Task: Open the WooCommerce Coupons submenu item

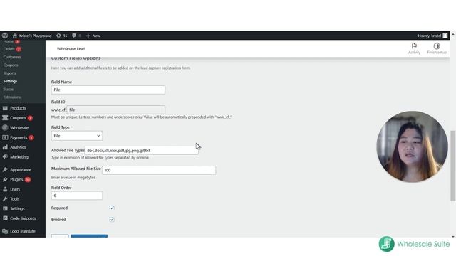Action: click(11, 65)
